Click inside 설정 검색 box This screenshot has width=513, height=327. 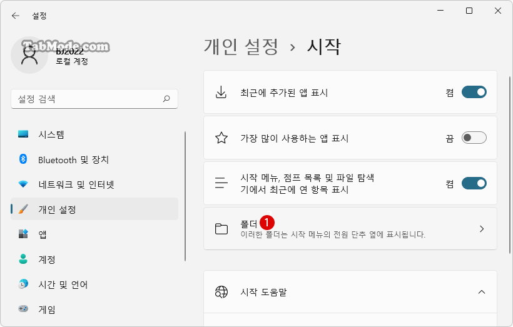[x=94, y=99]
